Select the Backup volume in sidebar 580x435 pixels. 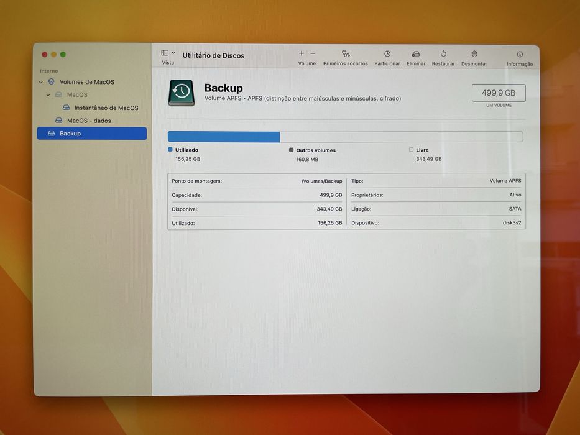coord(92,134)
